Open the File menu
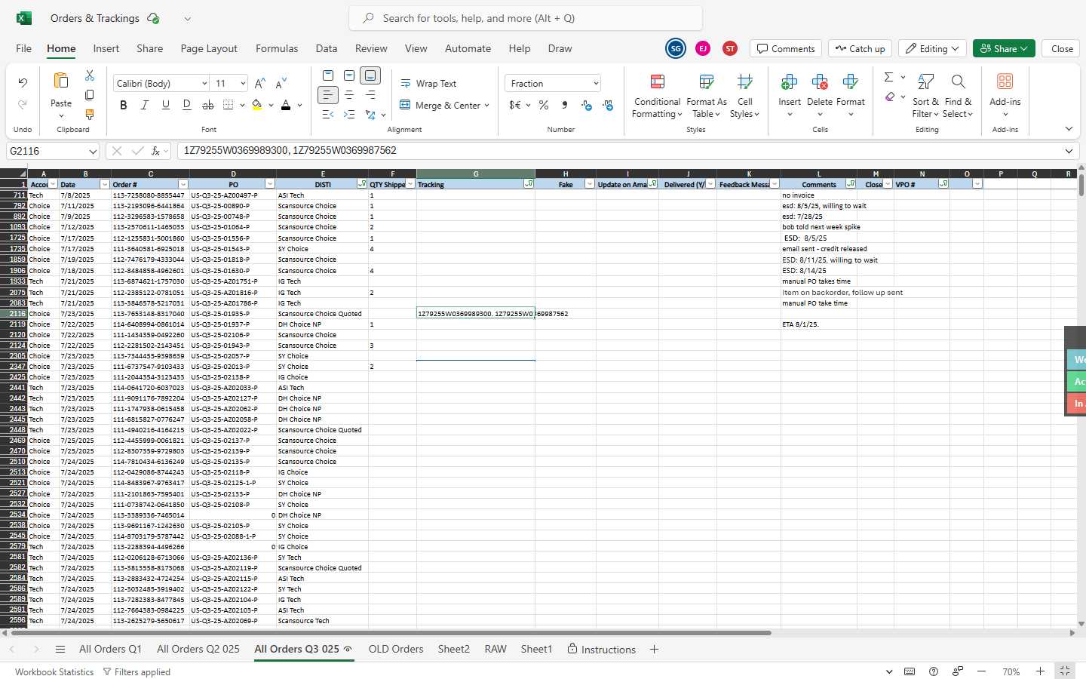1086x679 pixels. coord(24,48)
